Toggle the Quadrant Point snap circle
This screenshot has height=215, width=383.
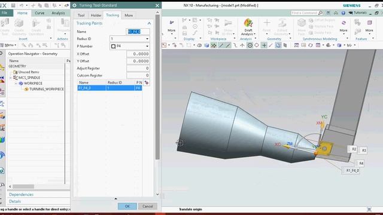click(x=257, y=45)
